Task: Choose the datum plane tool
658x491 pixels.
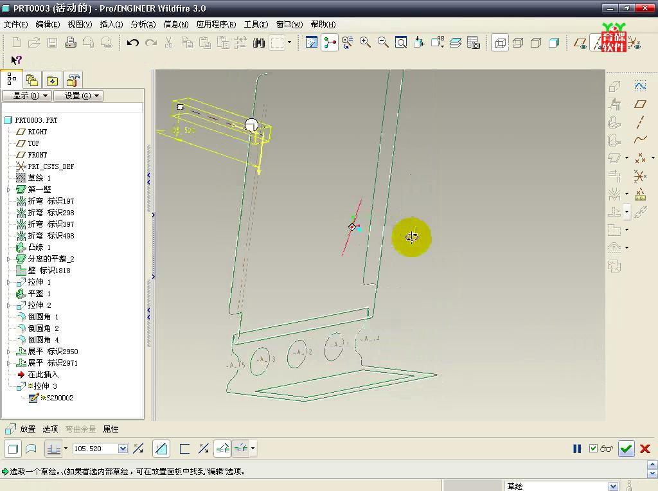Action: coord(640,103)
